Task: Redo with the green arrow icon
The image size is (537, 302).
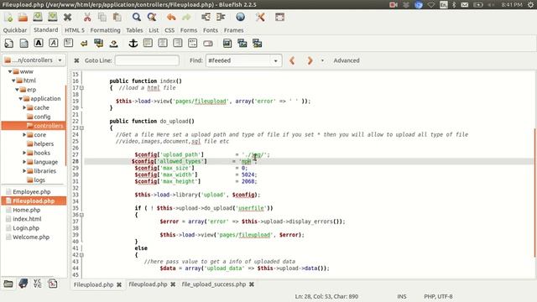Action: [x=186, y=17]
